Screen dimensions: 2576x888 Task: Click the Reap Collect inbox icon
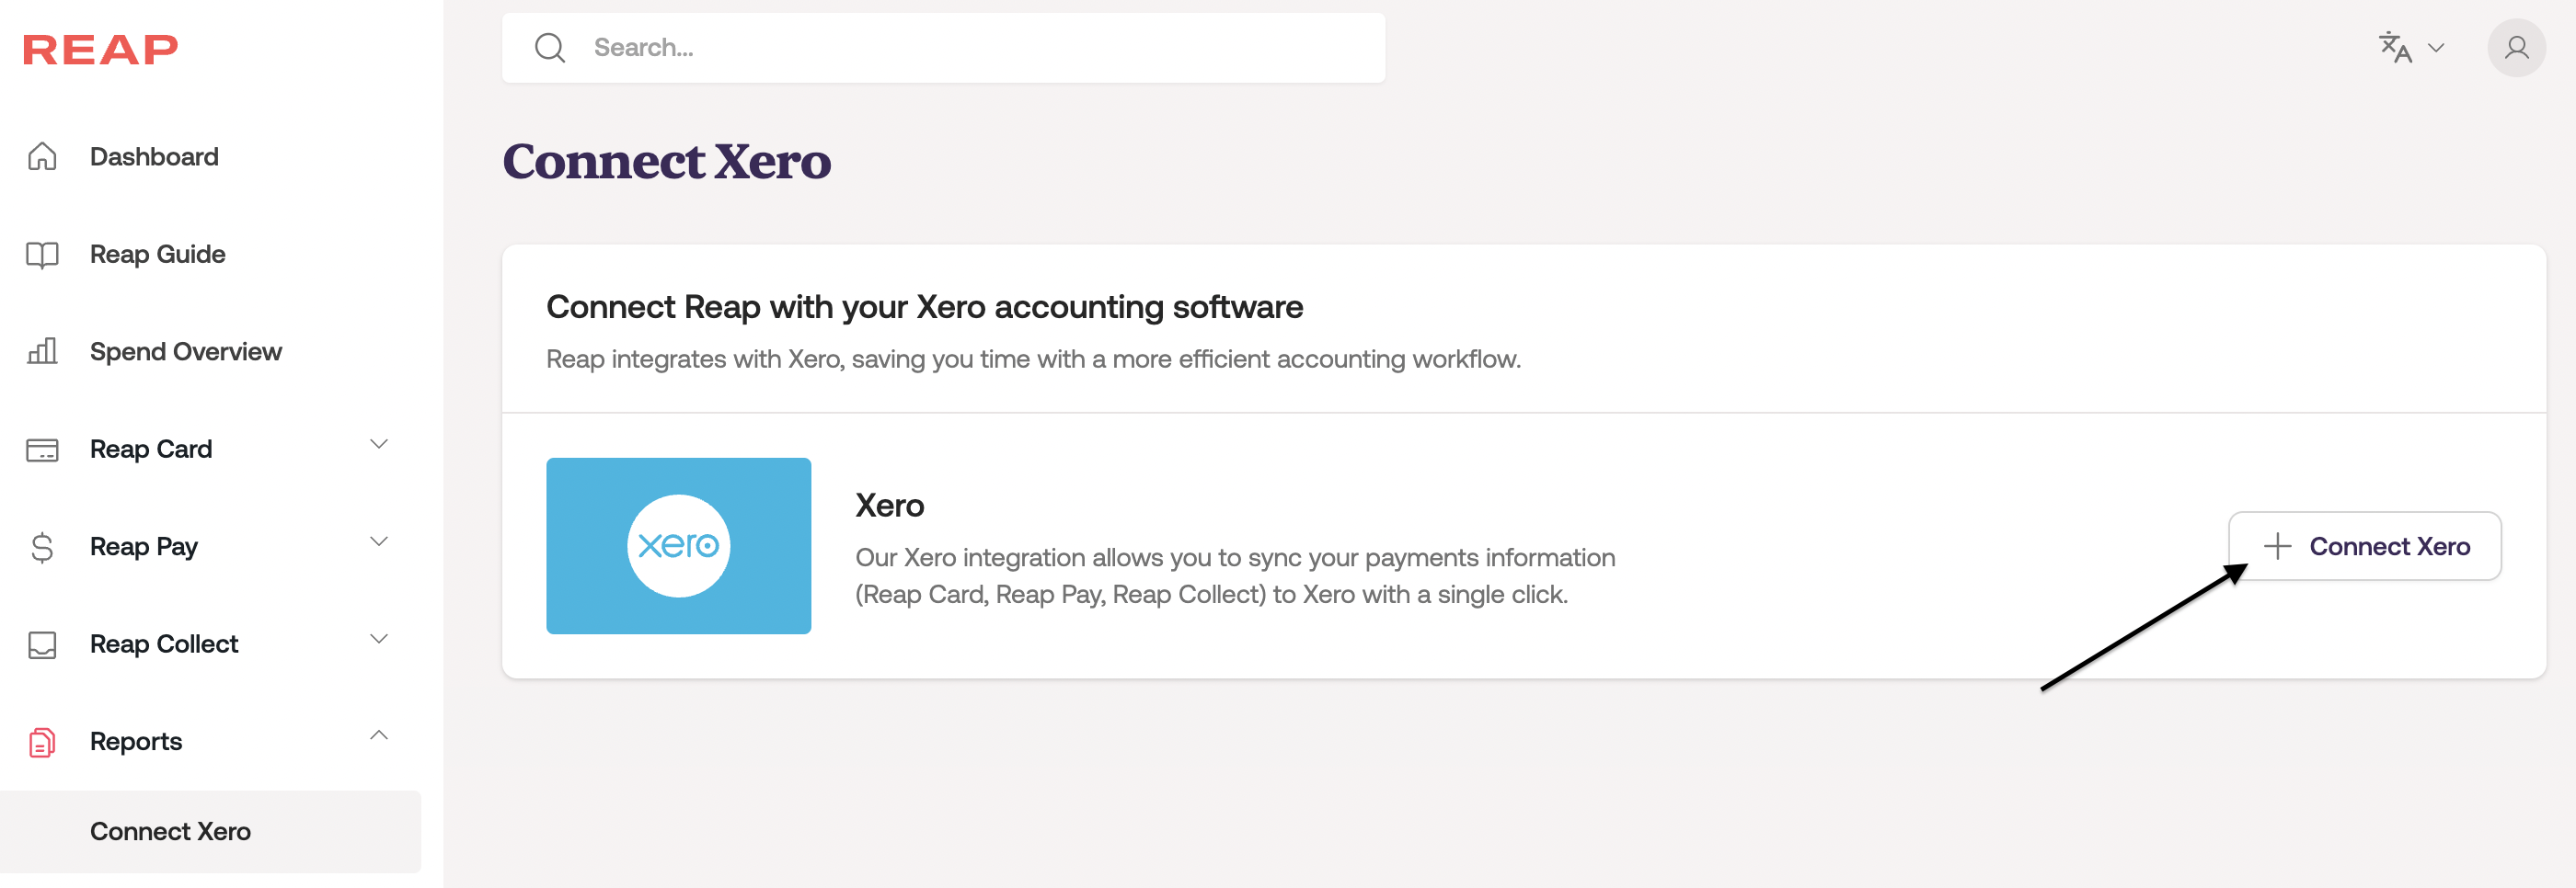(42, 644)
